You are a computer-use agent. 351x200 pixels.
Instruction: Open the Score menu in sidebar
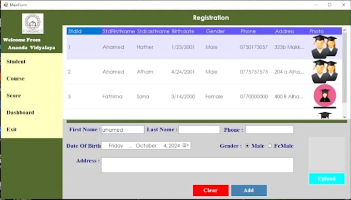[13, 96]
